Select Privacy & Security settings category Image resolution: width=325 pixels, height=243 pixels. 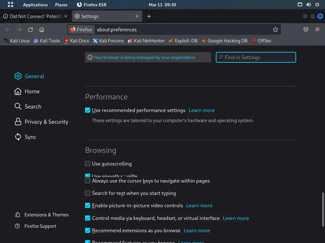[x=46, y=122]
